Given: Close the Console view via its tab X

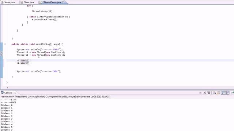Looking at the screenshot, I should [15, 92].
